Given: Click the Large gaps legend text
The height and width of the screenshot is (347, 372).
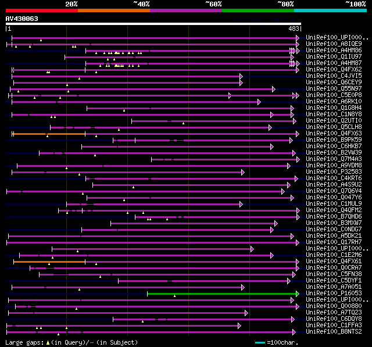Looking at the screenshot, I should pyautogui.click(x=71, y=342).
